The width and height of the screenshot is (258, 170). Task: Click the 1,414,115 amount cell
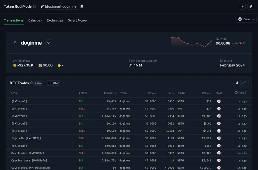point(109,116)
